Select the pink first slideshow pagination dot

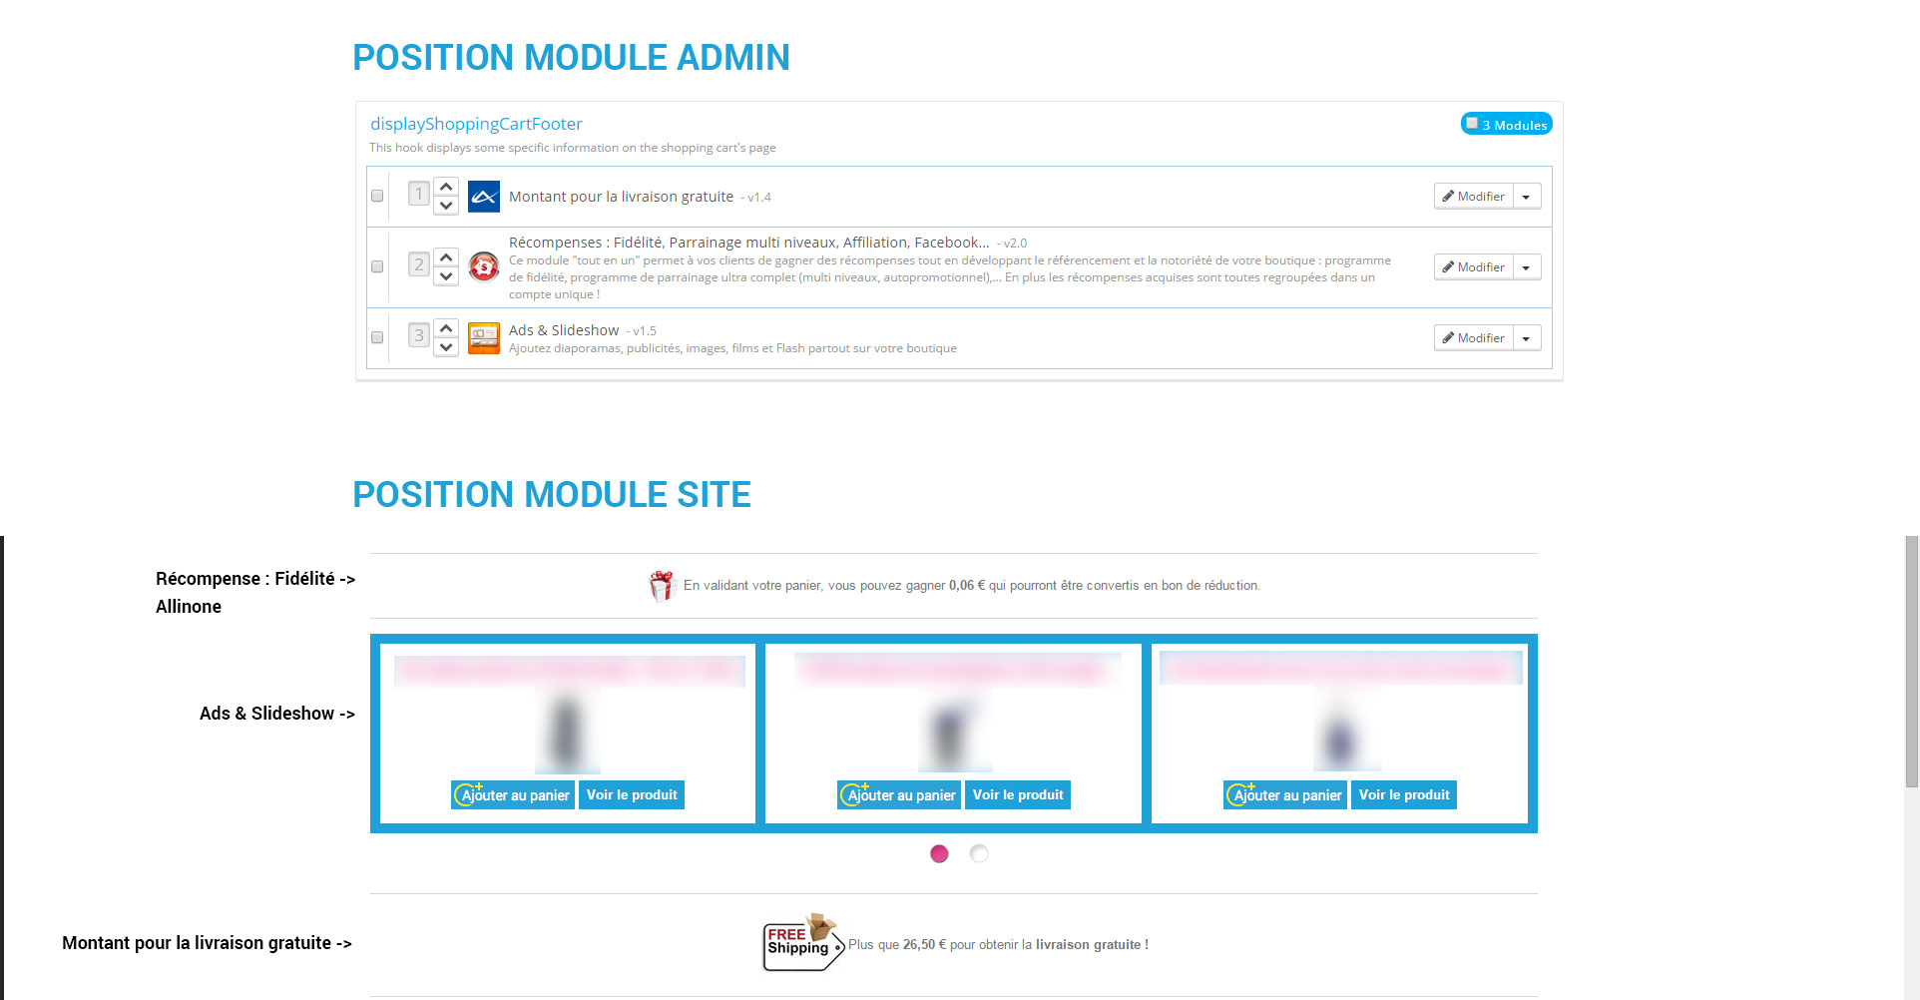tap(939, 853)
